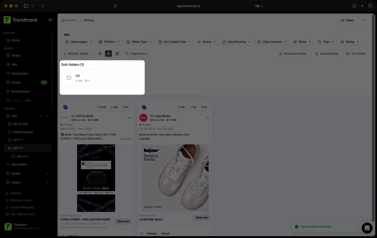The image size is (377, 238).
Task: Create a Sub-folder using the folder icon
Action: tap(348, 53)
